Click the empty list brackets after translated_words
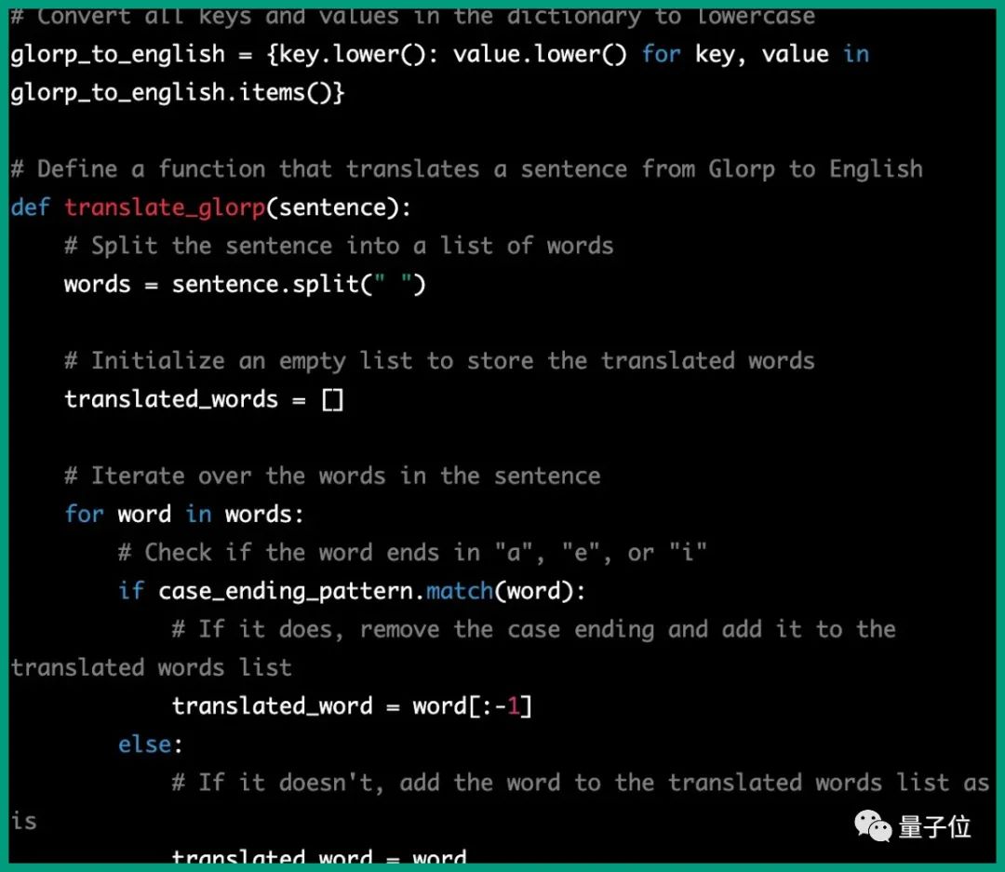1005x872 pixels. 332,399
